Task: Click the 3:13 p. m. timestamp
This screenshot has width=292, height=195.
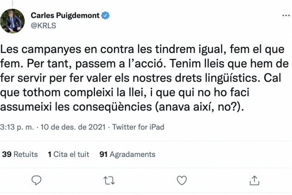Action: pos(17,127)
